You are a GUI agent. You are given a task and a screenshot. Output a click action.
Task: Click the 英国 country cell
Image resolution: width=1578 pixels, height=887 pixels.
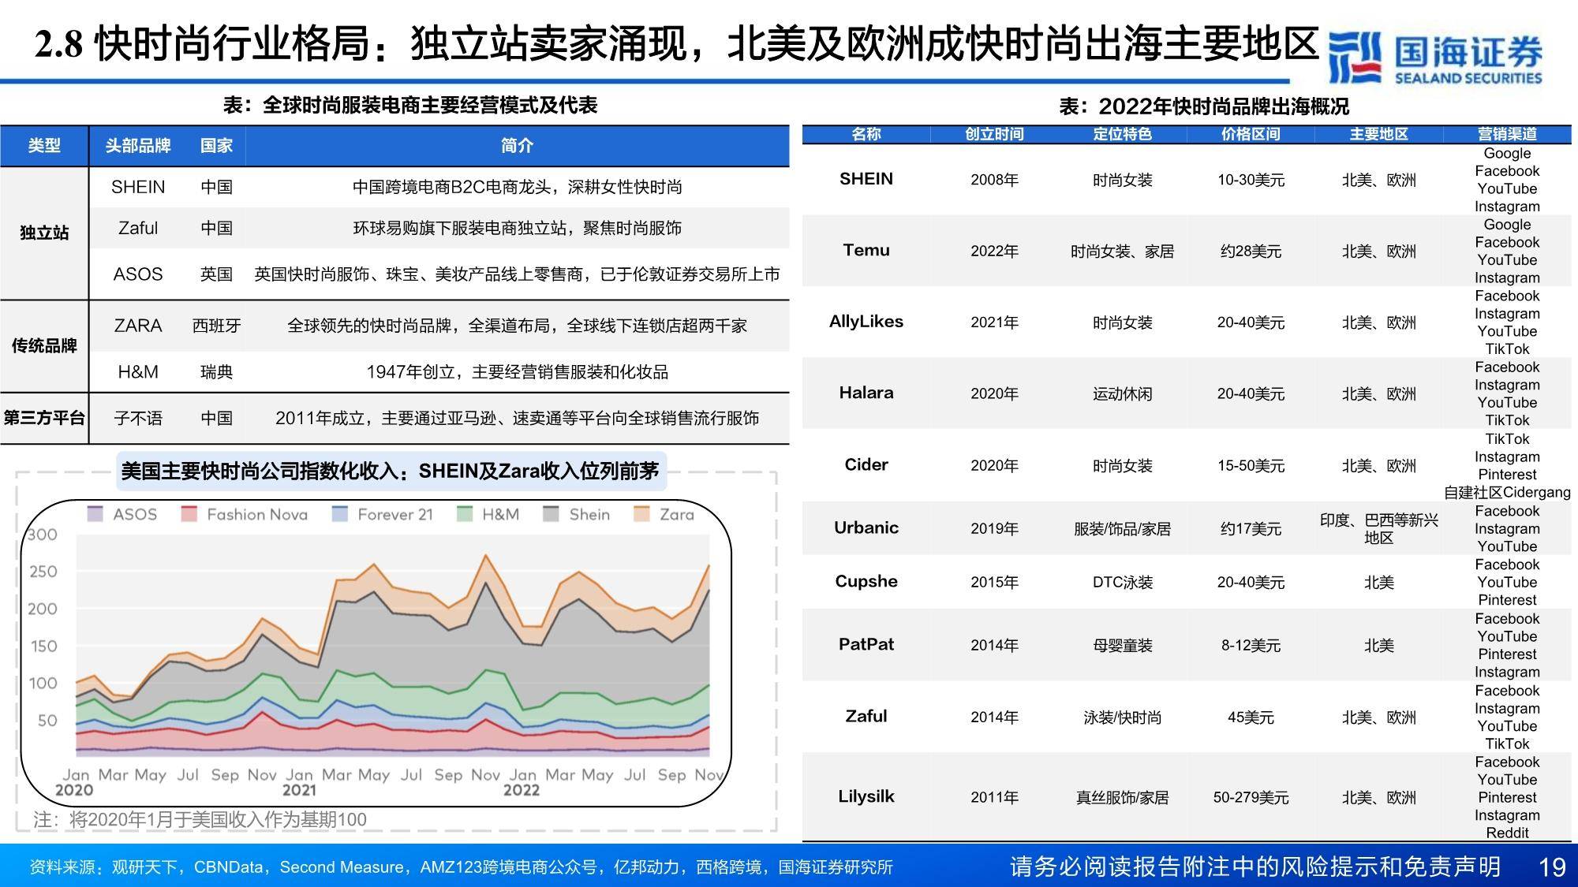pyautogui.click(x=216, y=274)
